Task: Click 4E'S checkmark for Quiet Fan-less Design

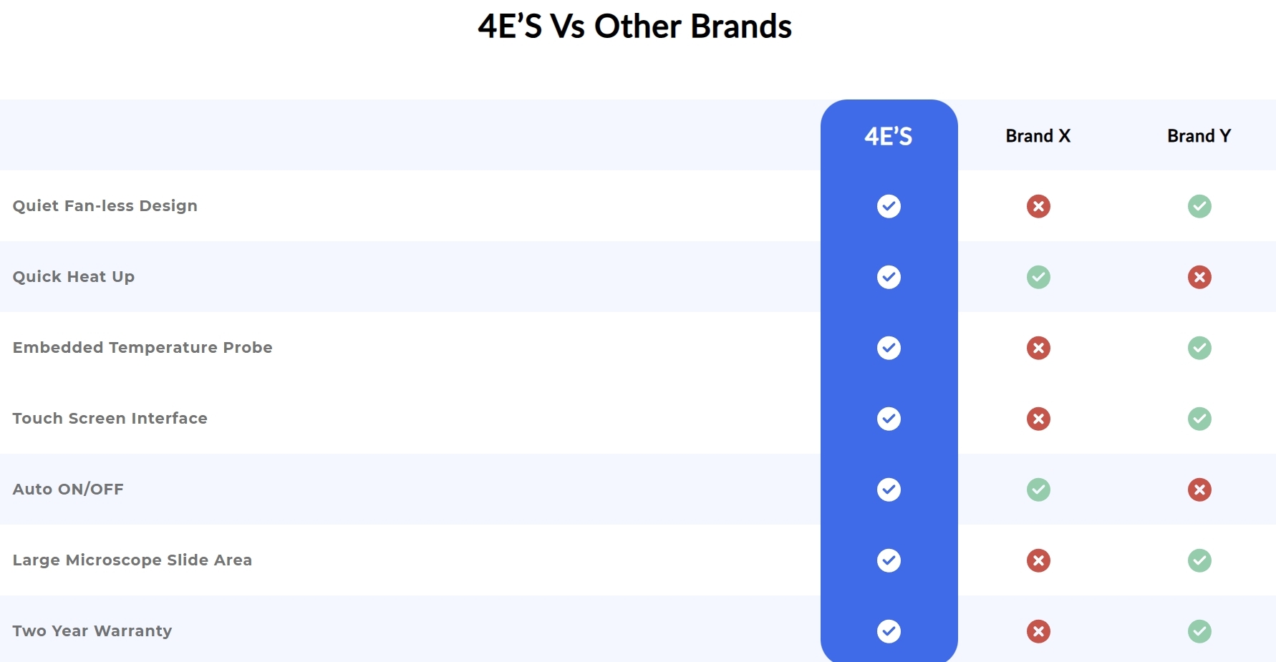Action: pos(889,206)
